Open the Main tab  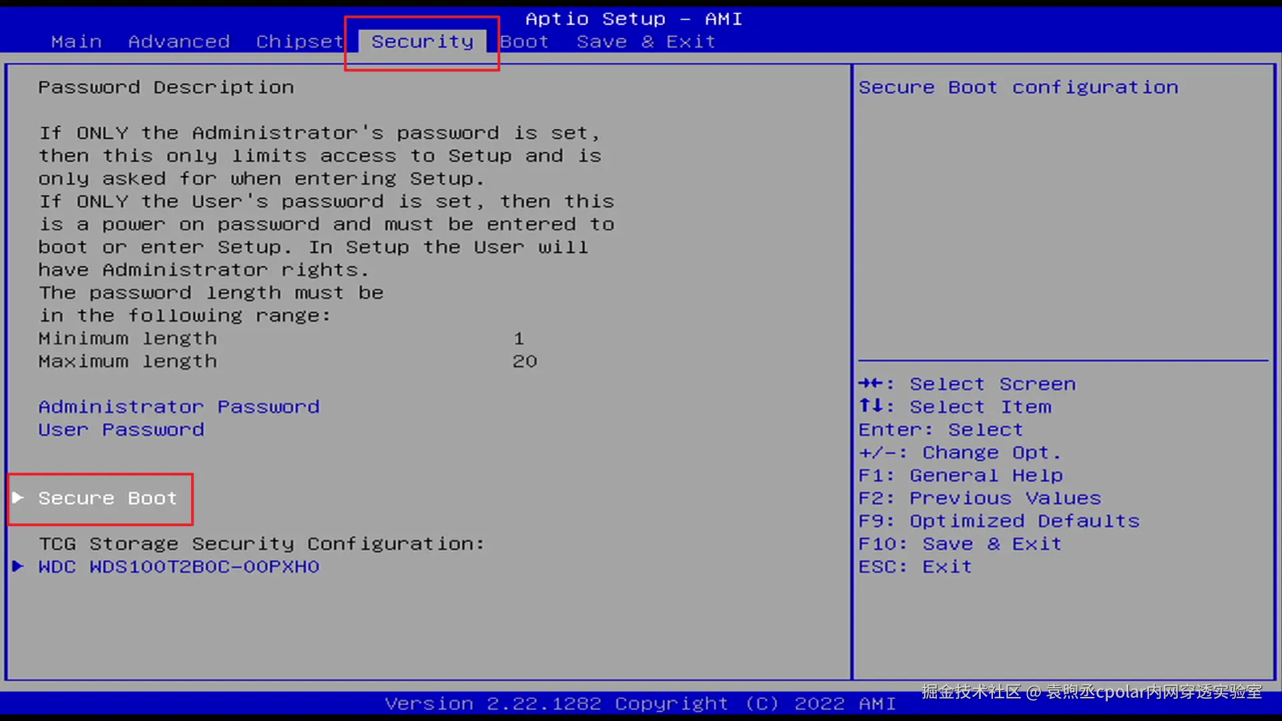(x=76, y=41)
